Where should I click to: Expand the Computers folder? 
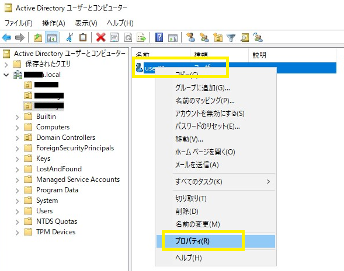pos(17,128)
